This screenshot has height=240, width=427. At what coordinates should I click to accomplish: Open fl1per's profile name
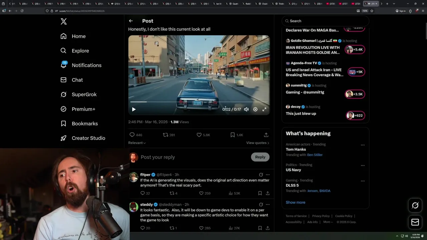point(145,175)
